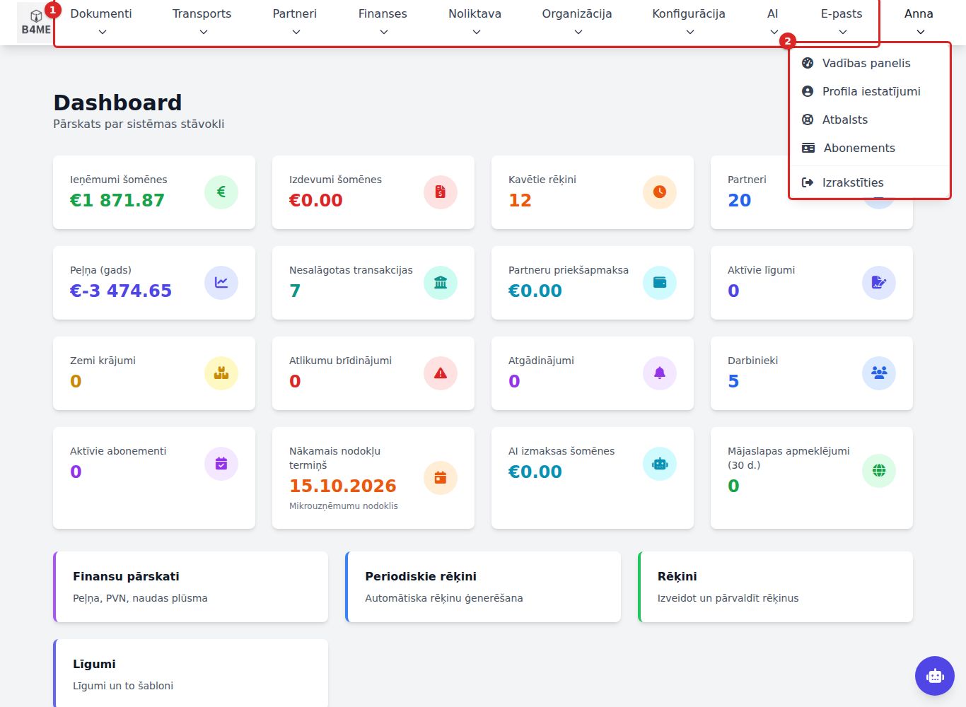Expand the AI menu
The width and height of the screenshot is (966, 707).
[773, 22]
